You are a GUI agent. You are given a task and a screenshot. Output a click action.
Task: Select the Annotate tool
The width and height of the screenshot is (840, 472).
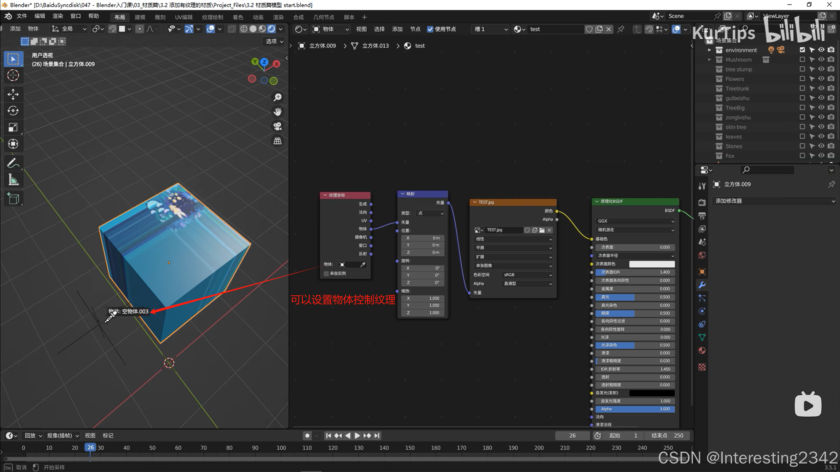13,163
